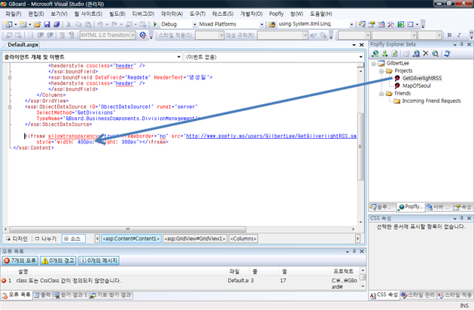Viewport: 474px width, 310px height.
Task: Switch to 디자인 design view
Action: (x=17, y=239)
